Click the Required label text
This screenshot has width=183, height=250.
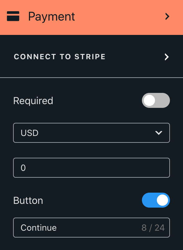(33, 101)
